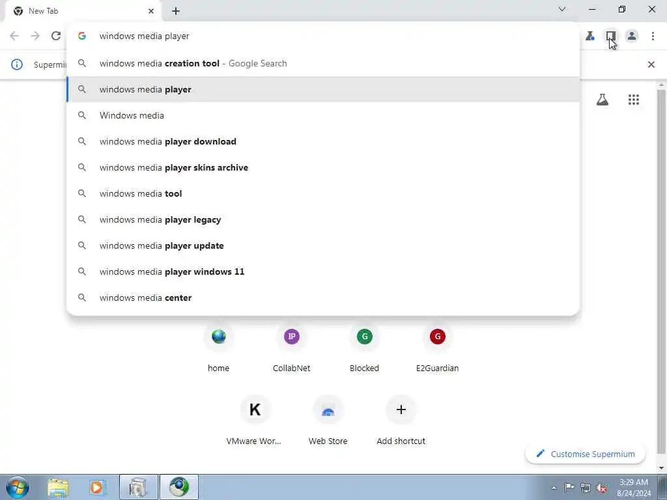Select suggestion windows media player skins archive
Screen dimensions: 667x500
pyautogui.click(x=323, y=167)
